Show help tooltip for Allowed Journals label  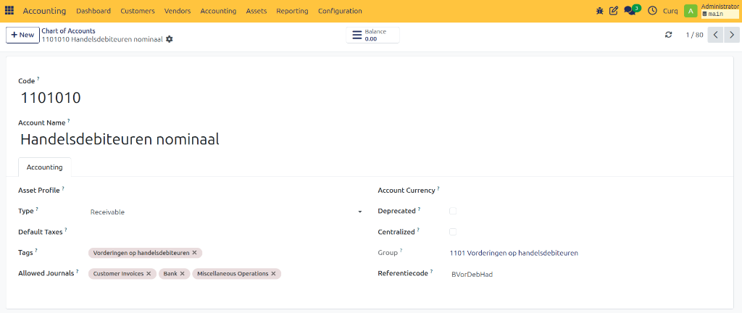[78, 272]
